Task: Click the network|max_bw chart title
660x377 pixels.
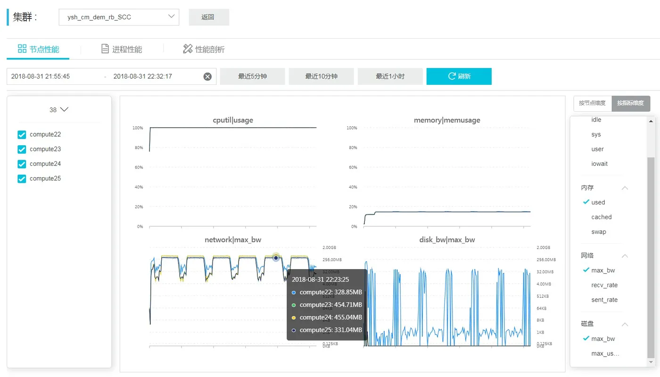Action: [233, 240]
